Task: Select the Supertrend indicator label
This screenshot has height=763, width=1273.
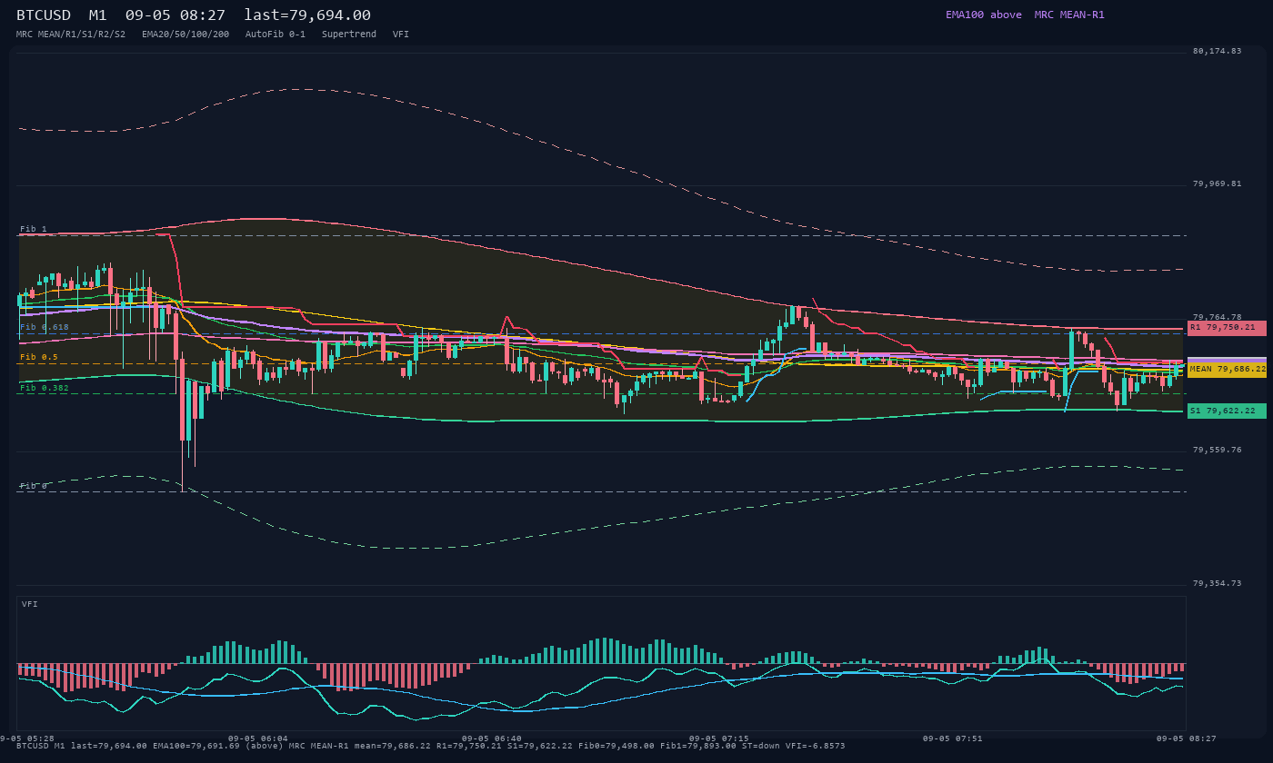Action: (x=349, y=34)
